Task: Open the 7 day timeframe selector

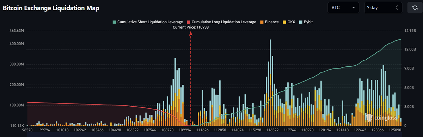Action: coord(383,7)
